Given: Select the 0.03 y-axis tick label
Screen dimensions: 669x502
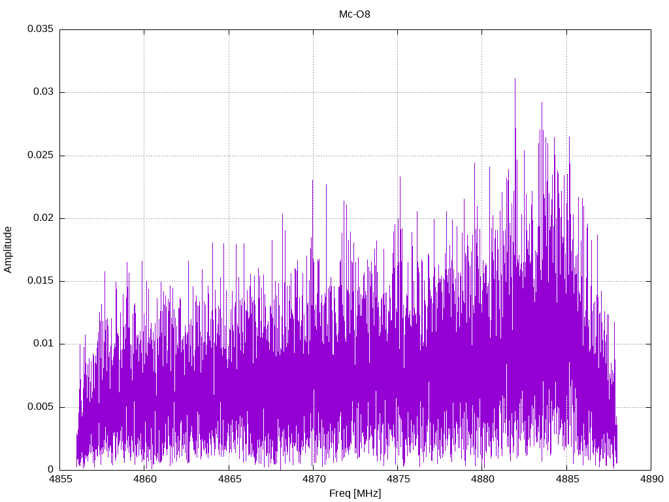Looking at the screenshot, I should point(43,92).
